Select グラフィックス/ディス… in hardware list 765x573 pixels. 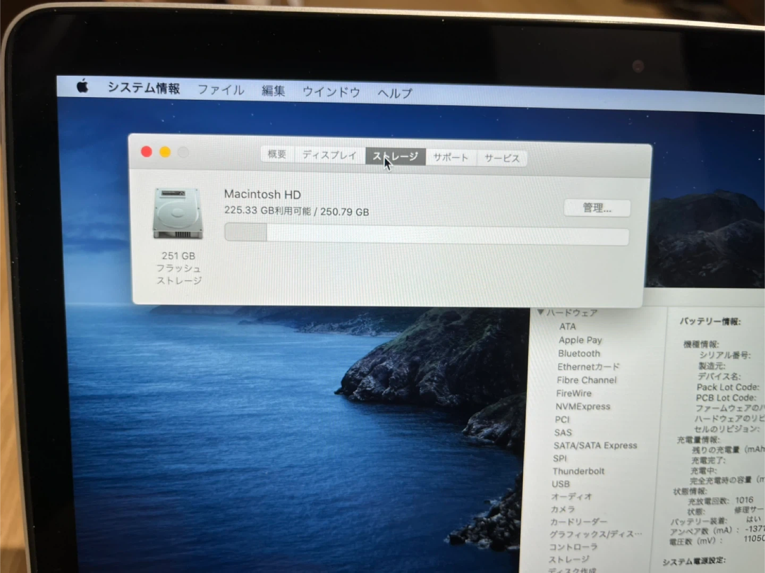596,534
